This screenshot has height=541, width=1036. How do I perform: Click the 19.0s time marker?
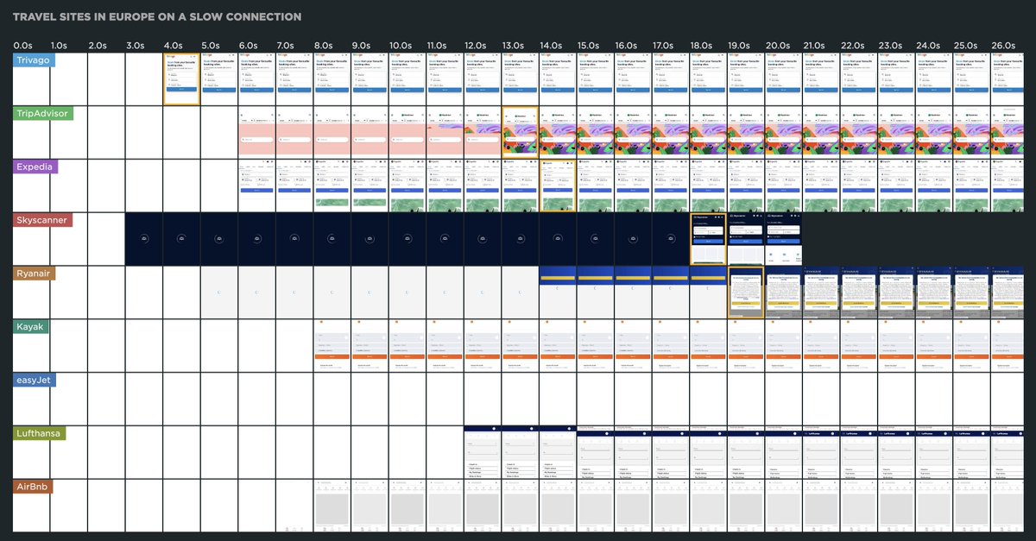point(739,45)
